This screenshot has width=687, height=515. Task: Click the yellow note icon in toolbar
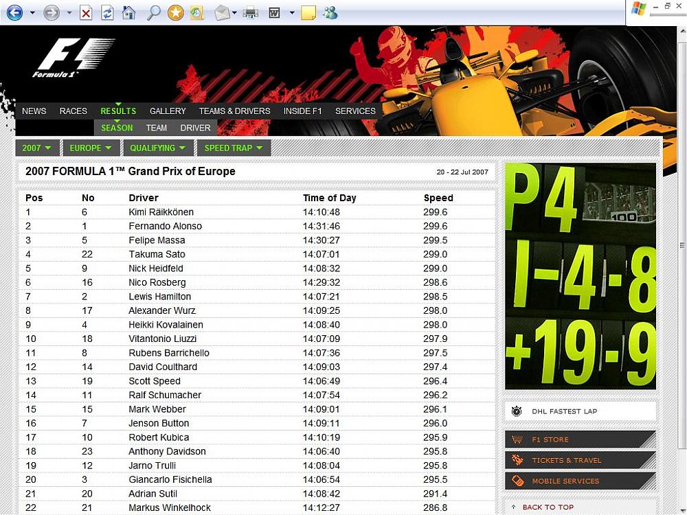308,12
